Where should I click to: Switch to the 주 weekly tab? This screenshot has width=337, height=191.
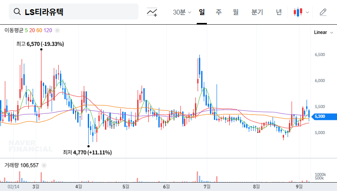(219, 12)
